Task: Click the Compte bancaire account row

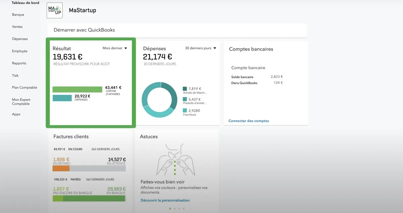Action: [248, 68]
